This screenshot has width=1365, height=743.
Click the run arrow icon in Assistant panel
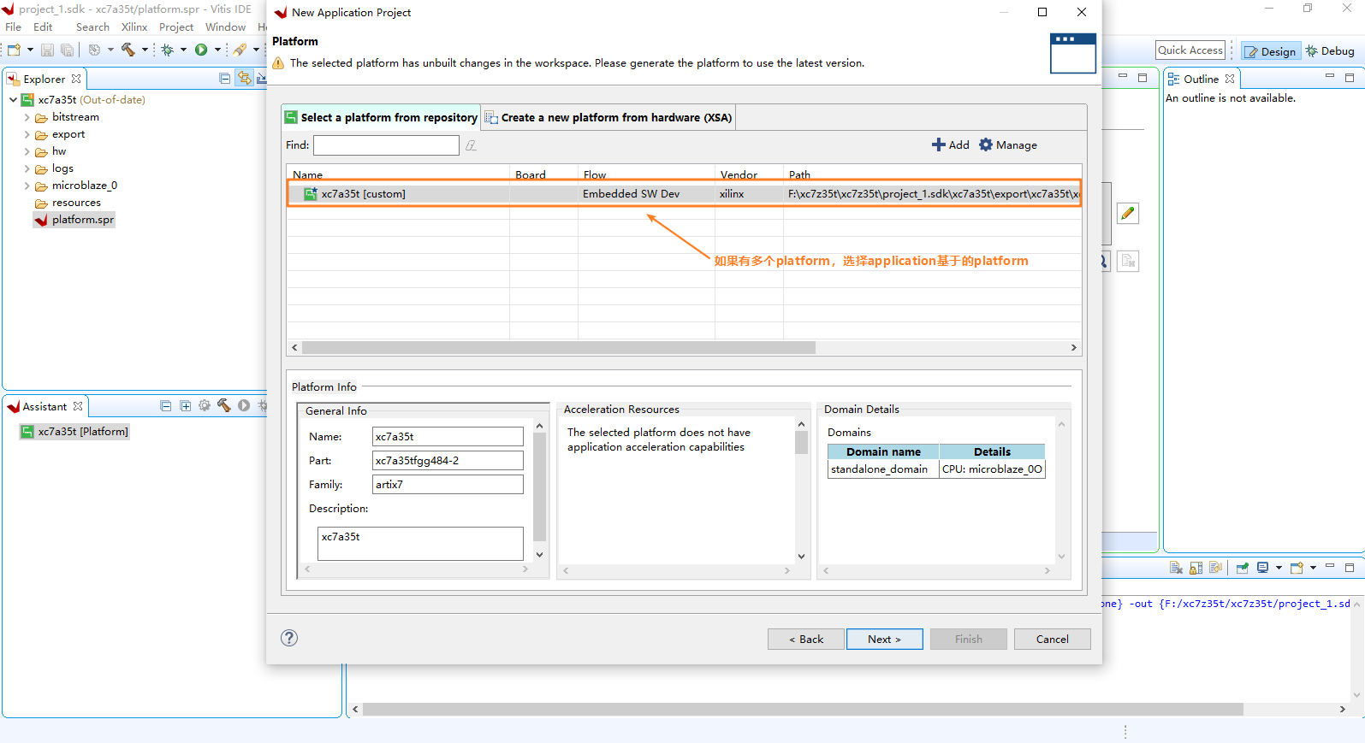[x=244, y=406]
